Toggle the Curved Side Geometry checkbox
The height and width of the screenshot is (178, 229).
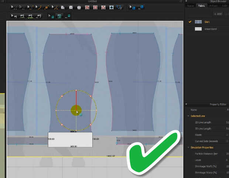(226, 141)
